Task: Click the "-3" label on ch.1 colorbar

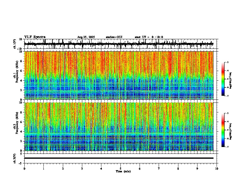Action: 227,62
